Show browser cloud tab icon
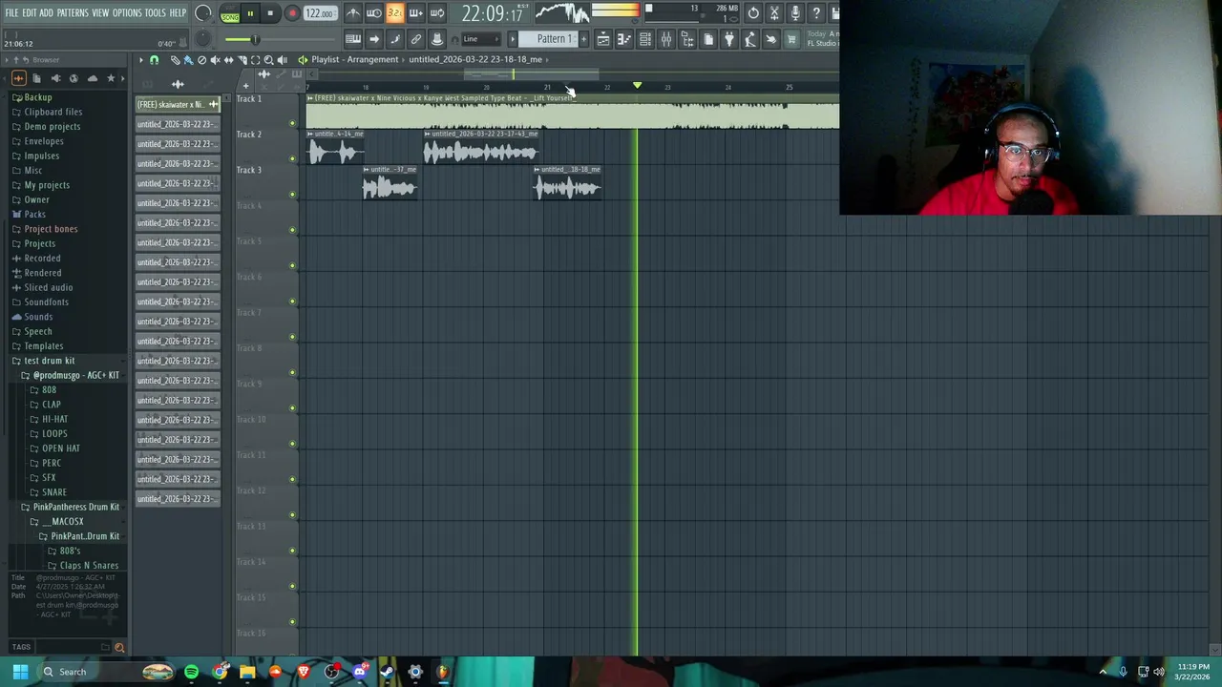 point(93,78)
